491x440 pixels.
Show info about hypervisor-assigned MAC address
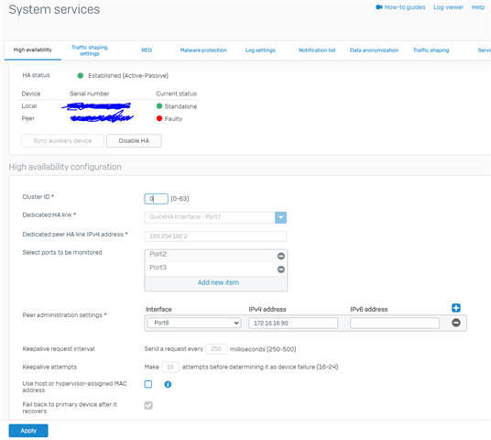tap(168, 384)
